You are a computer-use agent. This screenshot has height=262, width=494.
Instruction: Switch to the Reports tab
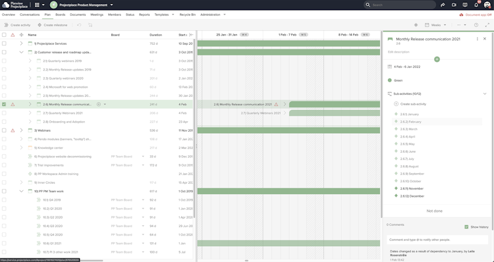pos(144,14)
